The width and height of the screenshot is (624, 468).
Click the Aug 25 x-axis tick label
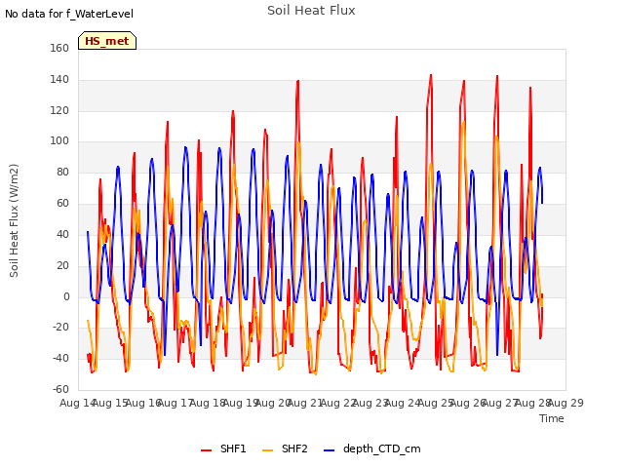click(x=436, y=403)
